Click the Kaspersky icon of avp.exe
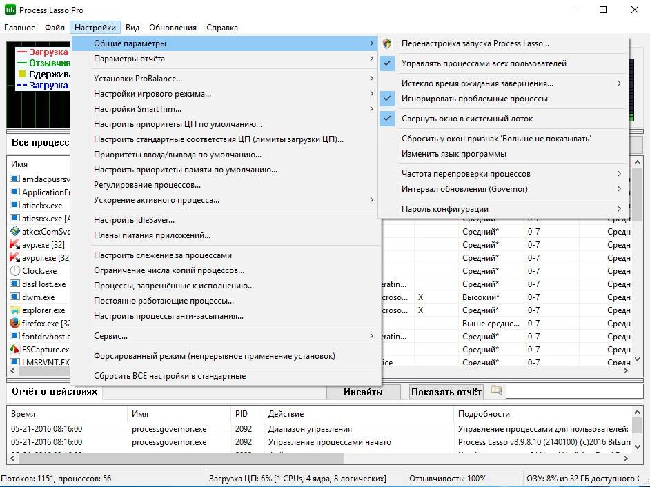Screen dimensions: 650x487 point(15,244)
